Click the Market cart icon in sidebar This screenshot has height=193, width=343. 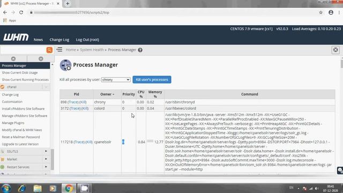[x=2, y=159]
